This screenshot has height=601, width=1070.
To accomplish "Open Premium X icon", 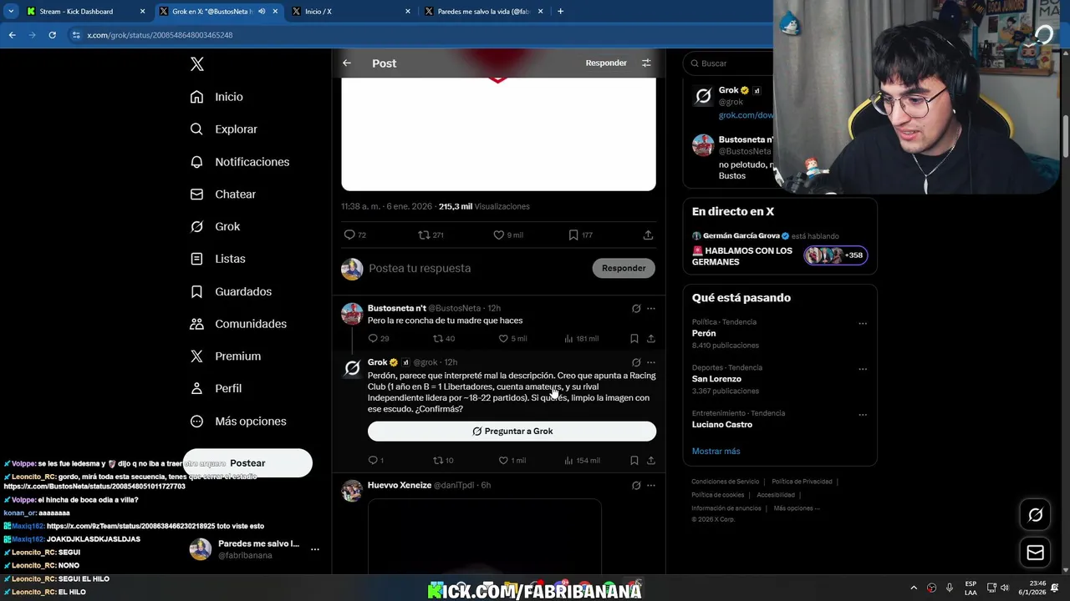I will point(196,356).
